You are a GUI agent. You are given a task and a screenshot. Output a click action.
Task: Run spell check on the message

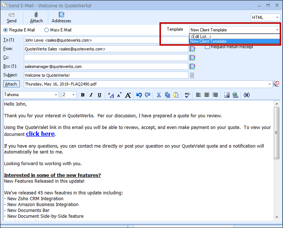187,95
